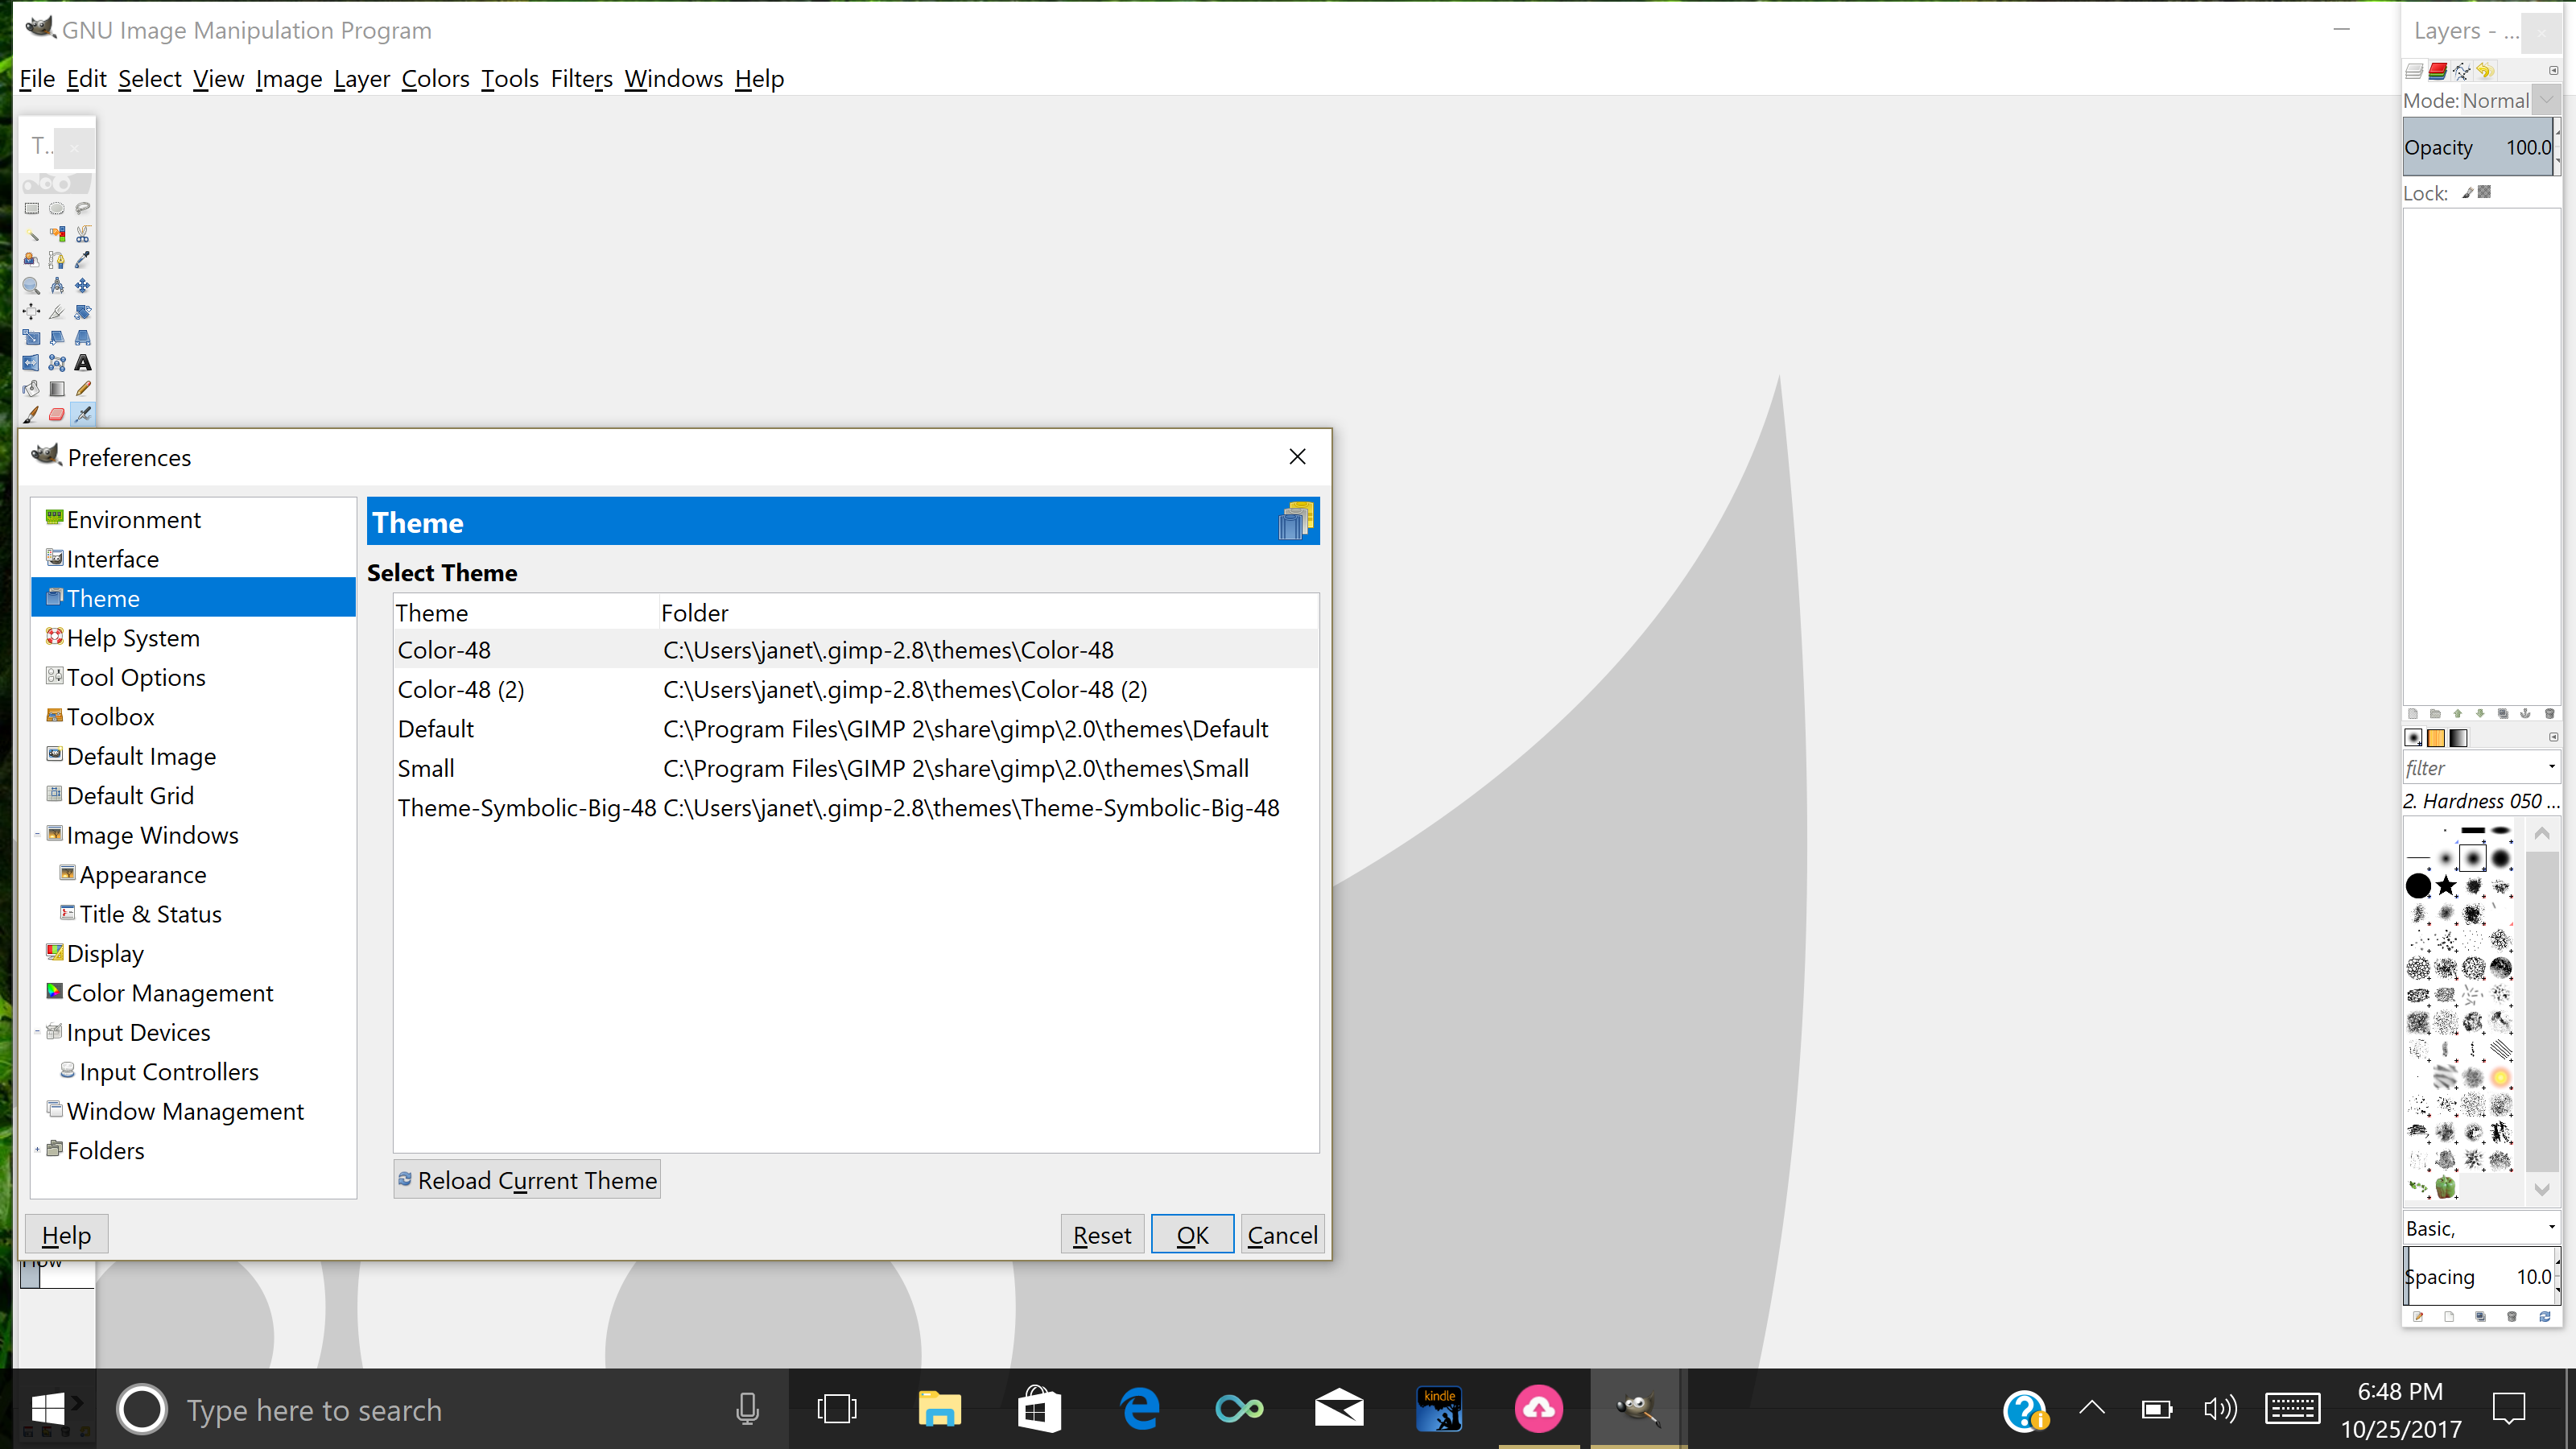The height and width of the screenshot is (1449, 2576).
Task: Select the Scale tool
Action: [31, 338]
